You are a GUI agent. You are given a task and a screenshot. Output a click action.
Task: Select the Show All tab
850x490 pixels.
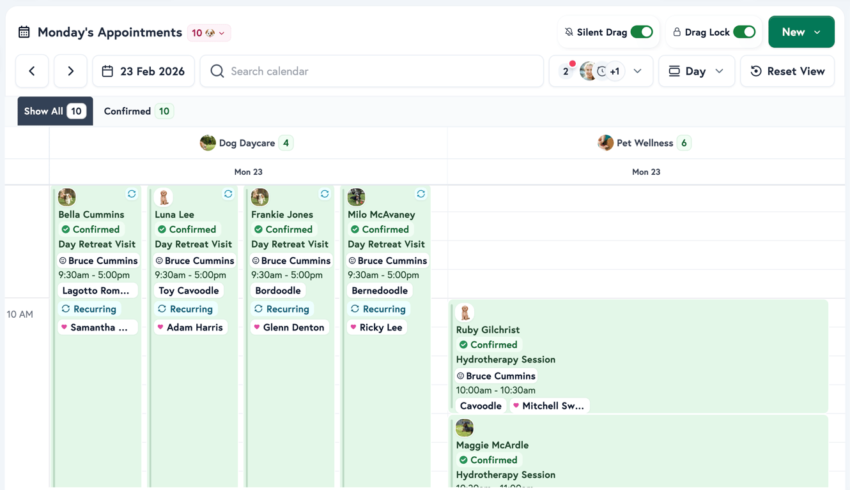click(55, 110)
